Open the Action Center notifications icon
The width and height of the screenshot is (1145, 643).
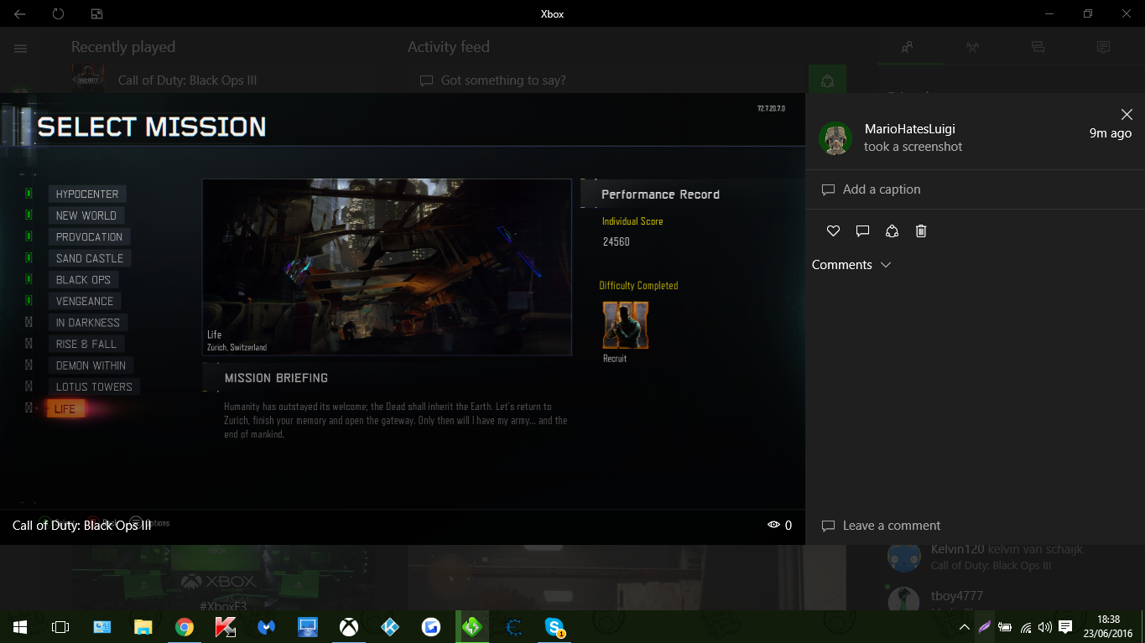click(x=1065, y=626)
